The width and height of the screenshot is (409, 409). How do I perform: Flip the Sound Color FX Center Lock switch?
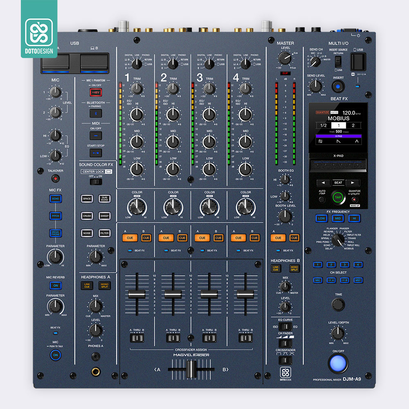[96, 182]
